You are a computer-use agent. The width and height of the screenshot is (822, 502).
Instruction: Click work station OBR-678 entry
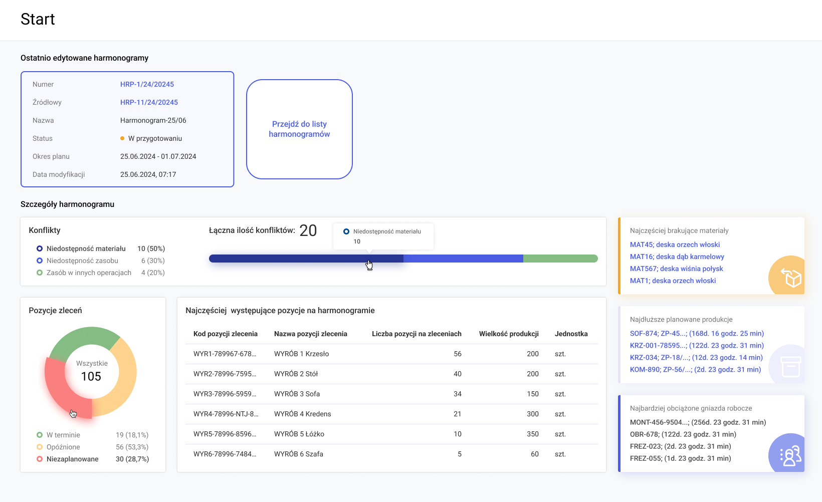coord(683,434)
